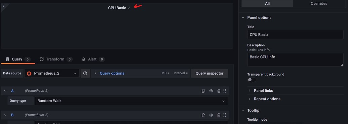Duplicate query A with copy icon
348x124 pixels.
point(203,91)
